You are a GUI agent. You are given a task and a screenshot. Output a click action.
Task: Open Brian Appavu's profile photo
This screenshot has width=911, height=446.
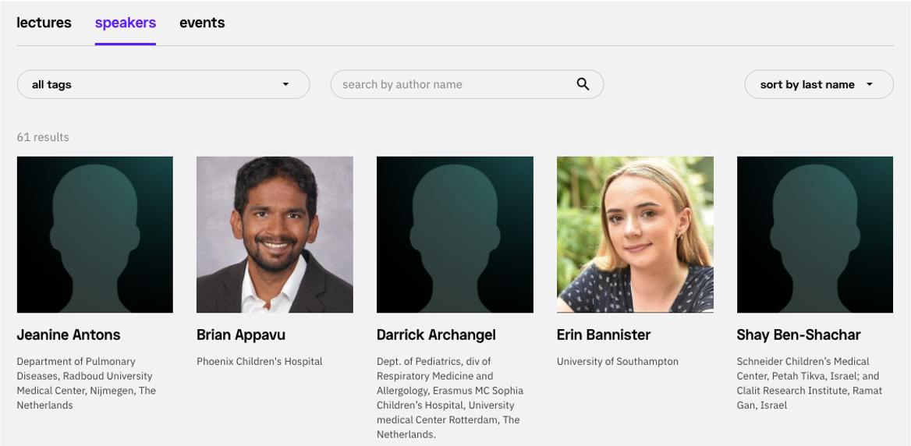(275, 235)
